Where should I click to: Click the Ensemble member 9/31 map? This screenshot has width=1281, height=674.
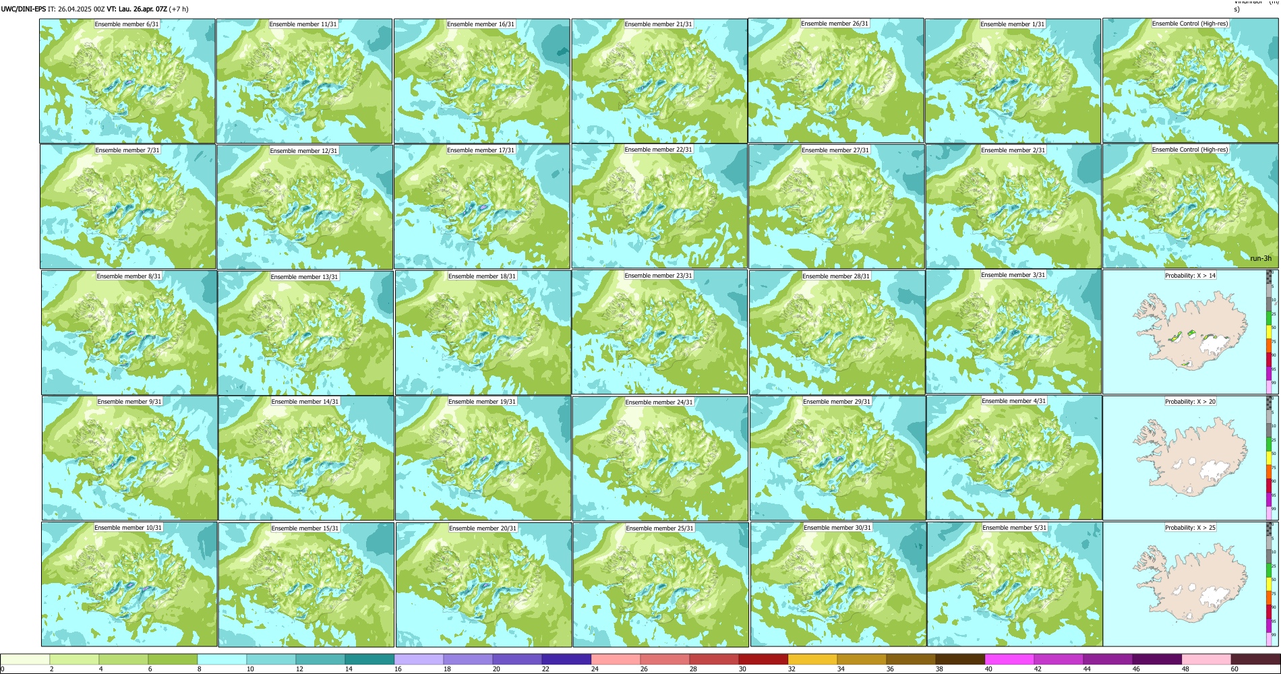coord(129,458)
